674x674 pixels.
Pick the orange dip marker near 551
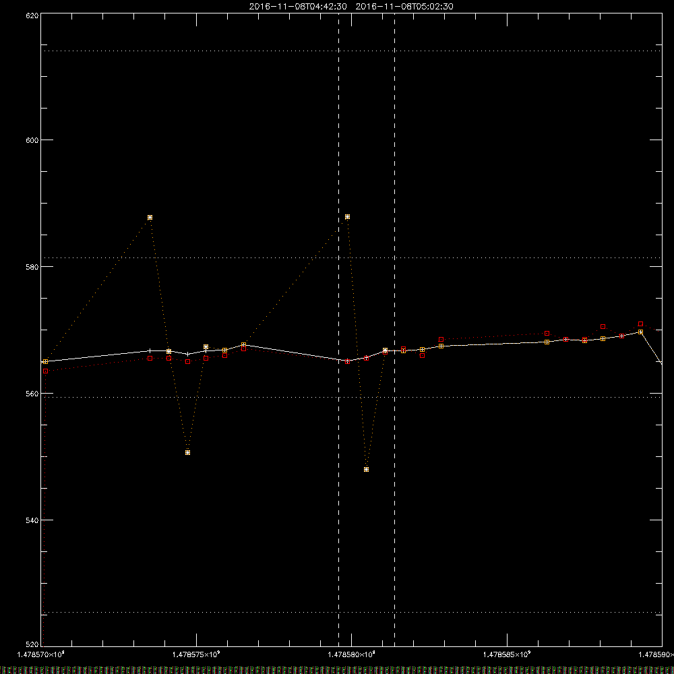(x=188, y=453)
